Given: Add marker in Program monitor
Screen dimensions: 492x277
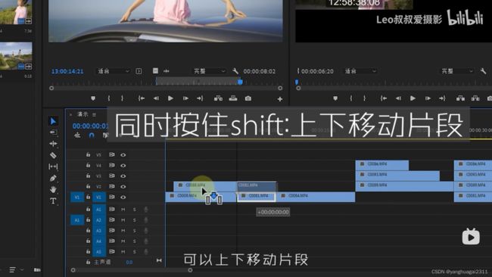Looking at the screenshot, I should [335, 98].
